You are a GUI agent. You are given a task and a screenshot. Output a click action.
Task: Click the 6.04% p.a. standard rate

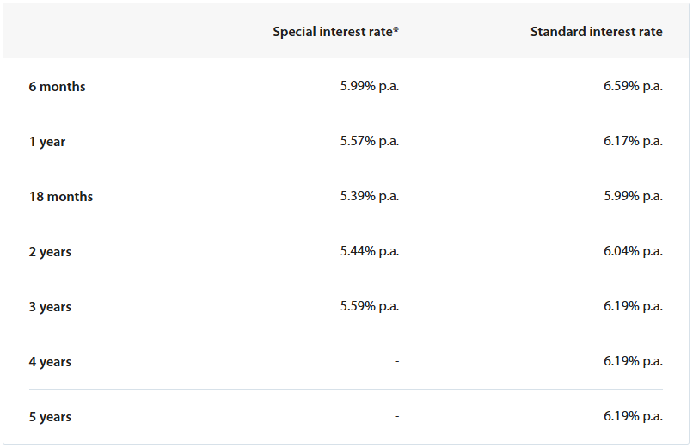click(633, 251)
